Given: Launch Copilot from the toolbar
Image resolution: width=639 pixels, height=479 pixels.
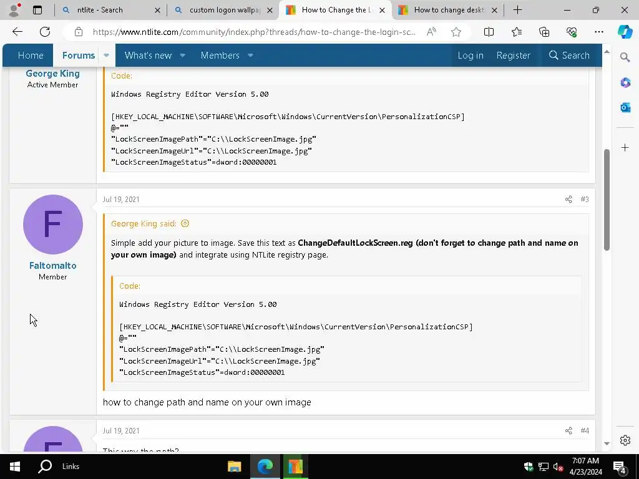Looking at the screenshot, I should [625, 32].
